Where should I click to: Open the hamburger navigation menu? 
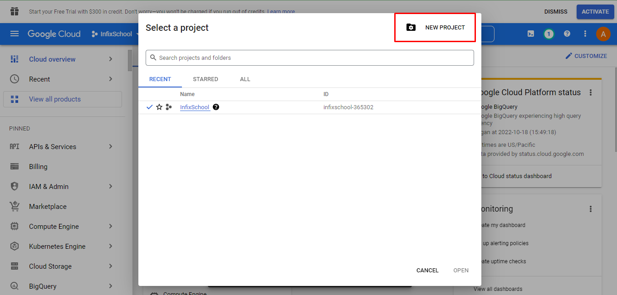[15, 34]
